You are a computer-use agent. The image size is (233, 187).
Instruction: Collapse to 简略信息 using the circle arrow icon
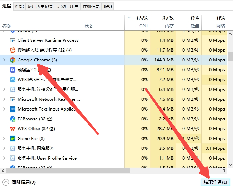(6, 182)
